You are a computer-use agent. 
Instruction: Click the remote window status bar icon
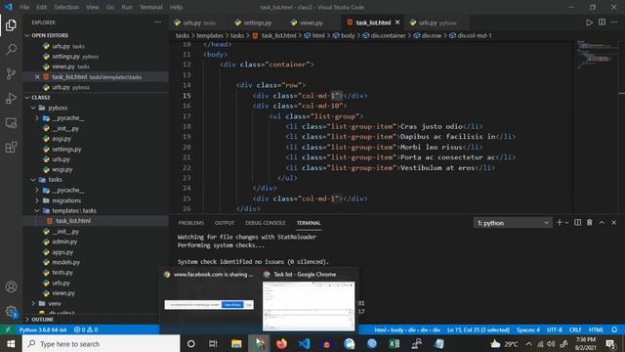[x=8, y=330]
